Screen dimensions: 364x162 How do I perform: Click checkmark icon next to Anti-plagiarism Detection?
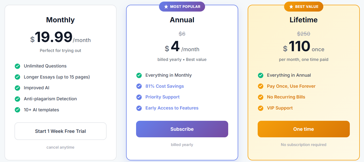pyautogui.click(x=17, y=99)
